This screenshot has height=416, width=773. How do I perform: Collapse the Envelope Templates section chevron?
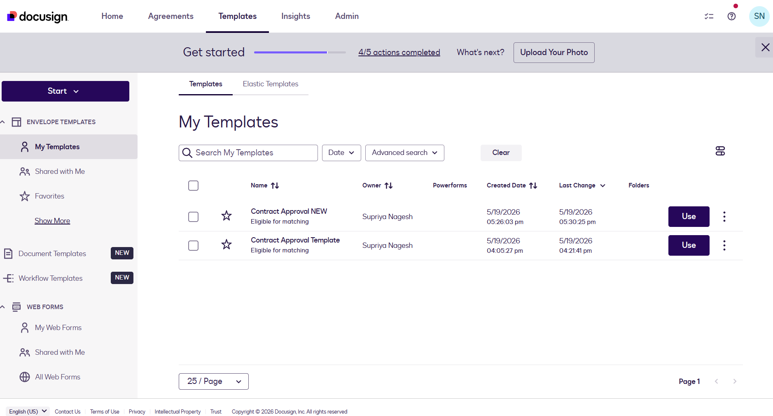3,122
